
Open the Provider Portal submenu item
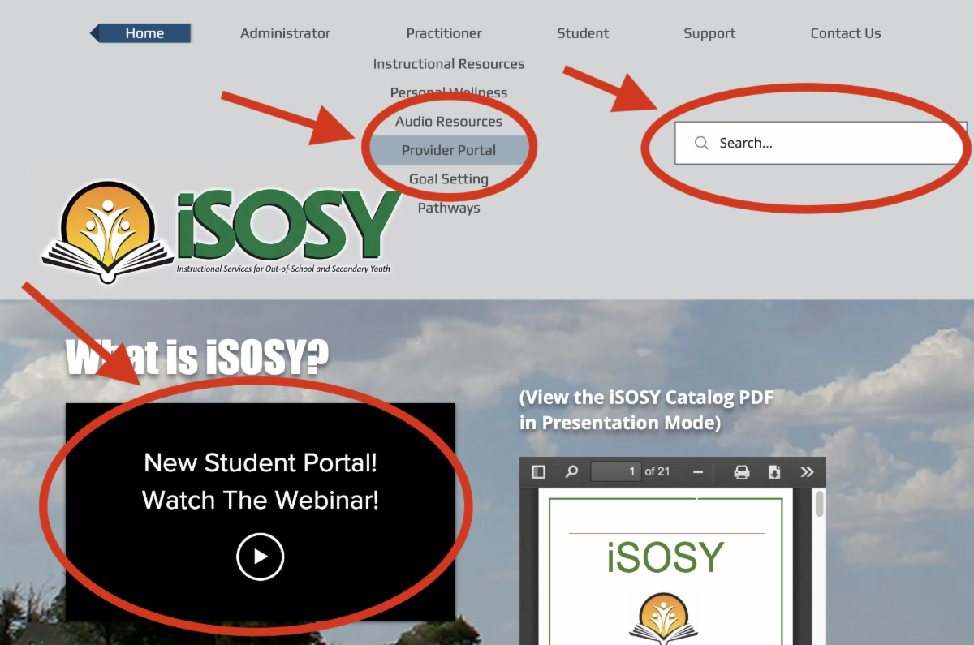tap(449, 150)
